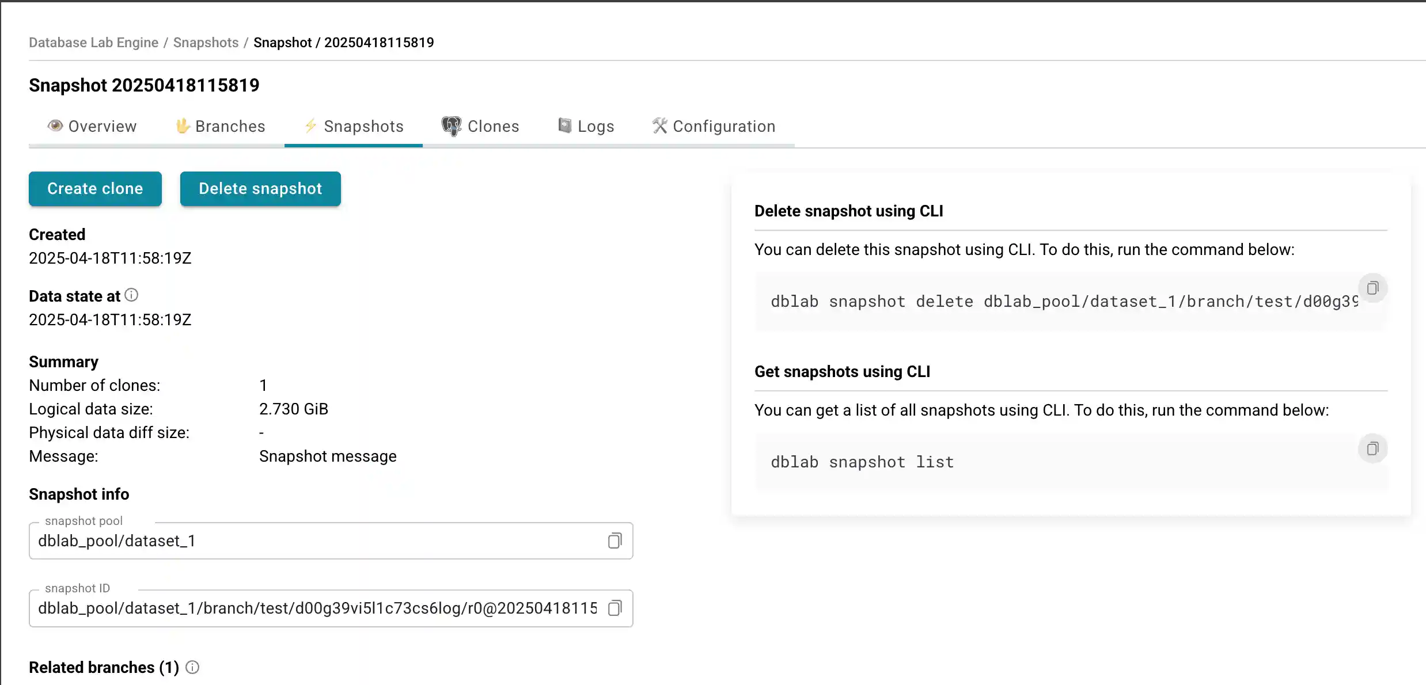Select the snapshot ID text field
Viewport: 1426px width, 685px height.
(x=317, y=608)
